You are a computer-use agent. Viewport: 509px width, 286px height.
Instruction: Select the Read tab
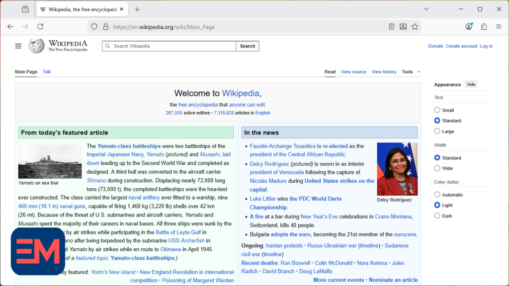click(x=330, y=71)
